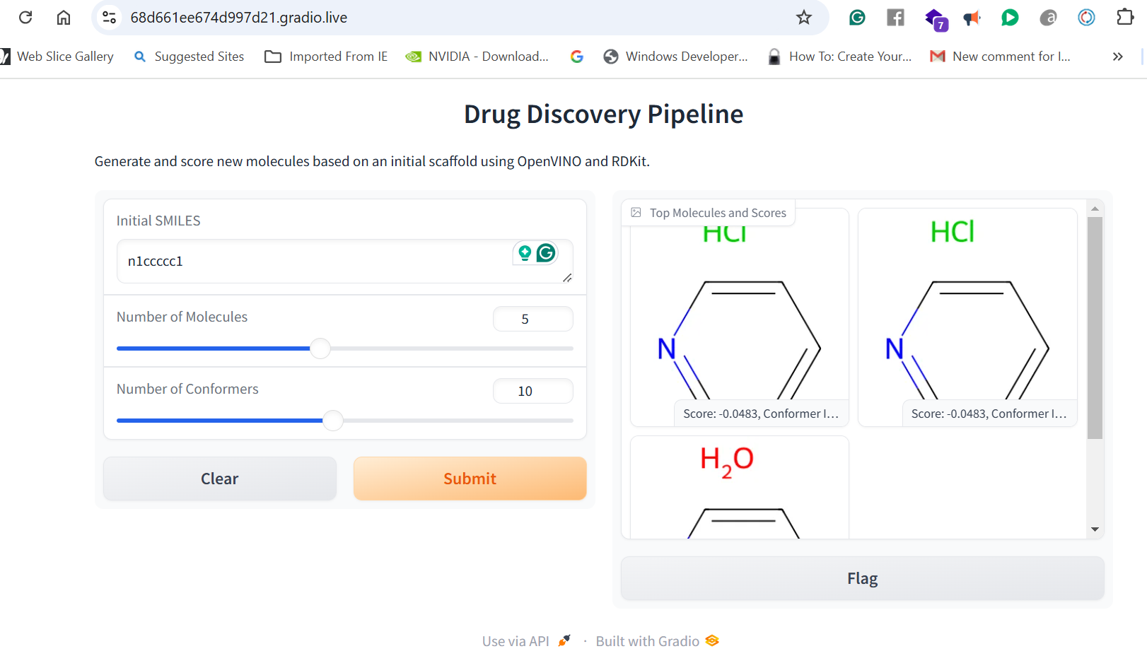Open second HCl pyridine molecule thumbnail

click(x=967, y=317)
